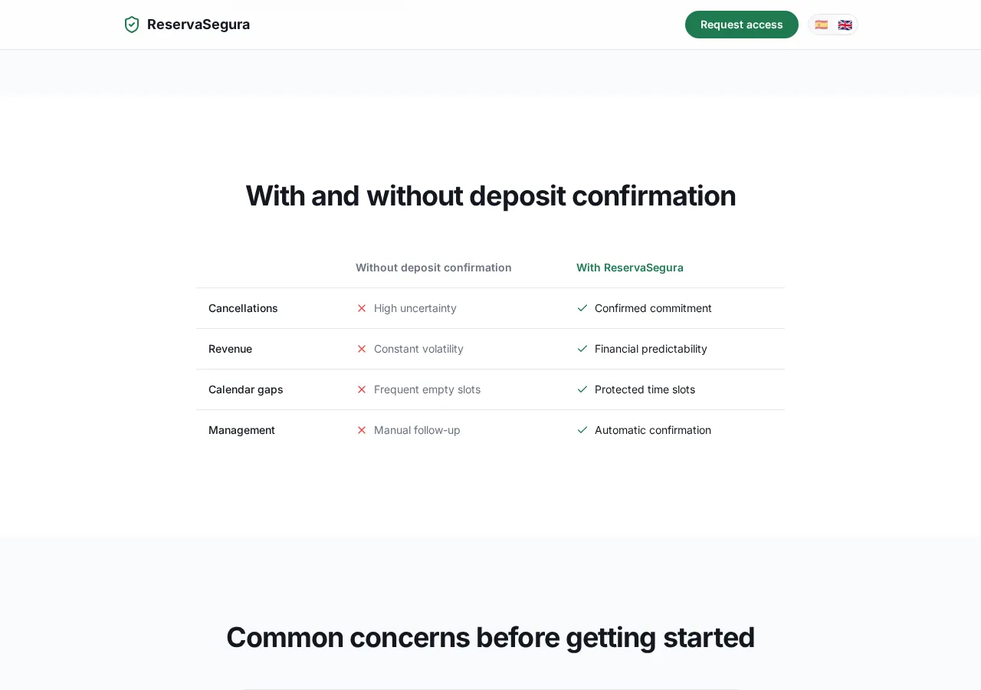The width and height of the screenshot is (981, 690).
Task: Click the red X beside Frequent empty slots
Action: pyautogui.click(x=362, y=389)
